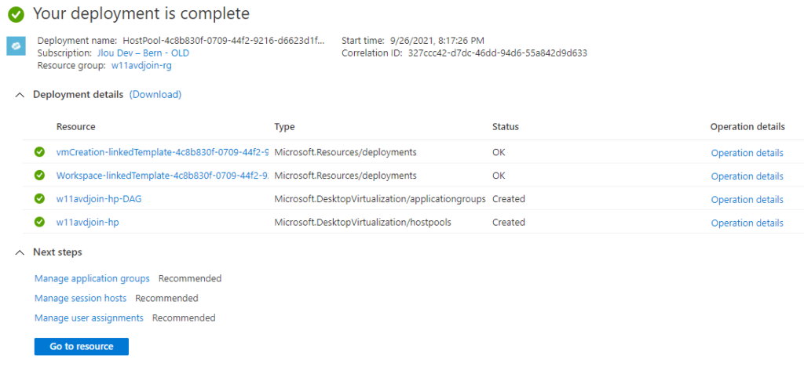This screenshot has width=804, height=370.
Task: Click the blue deployment resource icon
Action: tap(16, 46)
